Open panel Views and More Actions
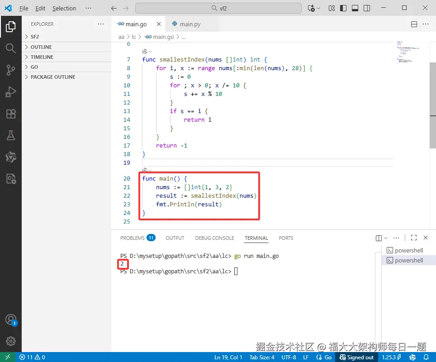Screen dimensions: 436x362 point(396,238)
